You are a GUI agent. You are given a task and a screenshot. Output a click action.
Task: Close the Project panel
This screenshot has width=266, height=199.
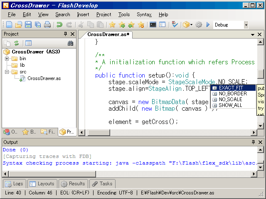tap(73, 34)
